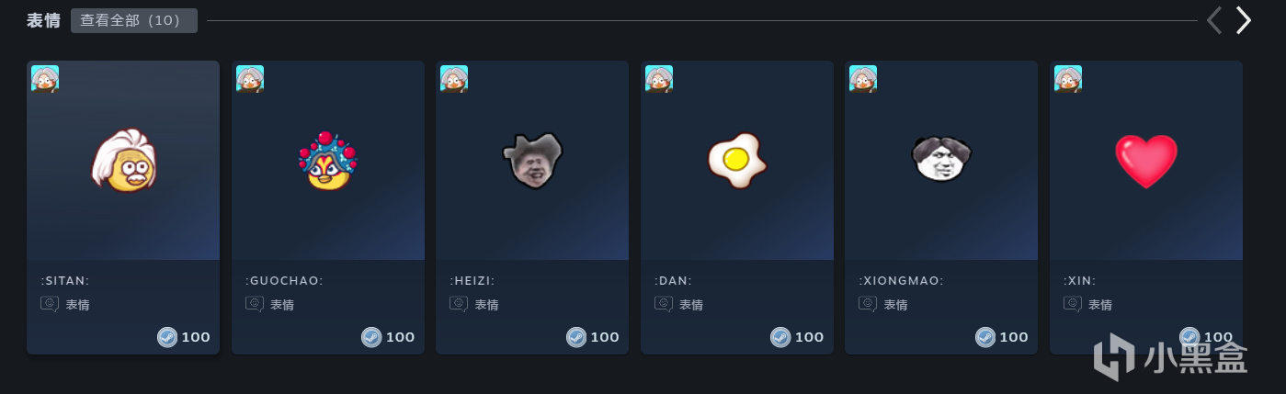Click the :GUOCHAO: name text
The image size is (1286, 394).
[284, 281]
